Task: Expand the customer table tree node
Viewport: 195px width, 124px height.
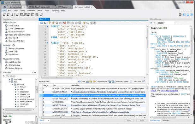Action: 10,80
